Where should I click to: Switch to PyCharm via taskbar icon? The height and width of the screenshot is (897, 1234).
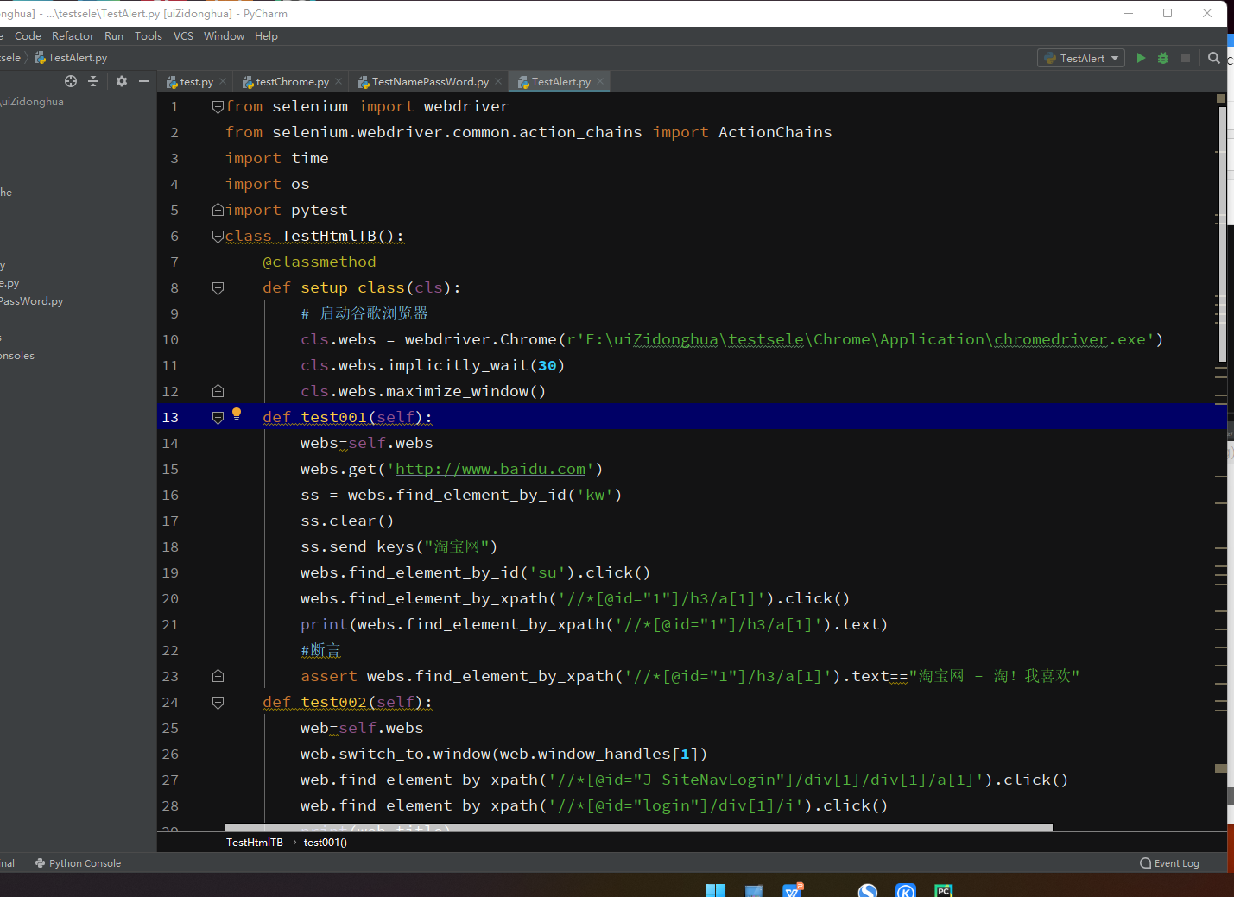[x=943, y=890]
